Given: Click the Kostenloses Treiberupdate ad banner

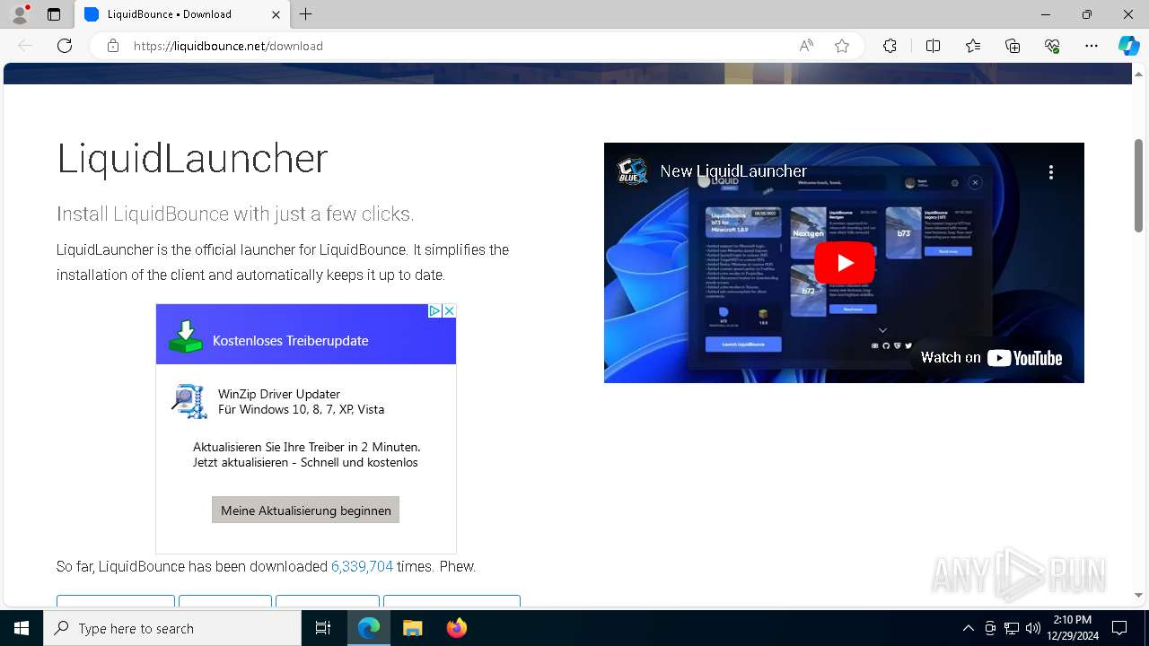Looking at the screenshot, I should pos(306,334).
